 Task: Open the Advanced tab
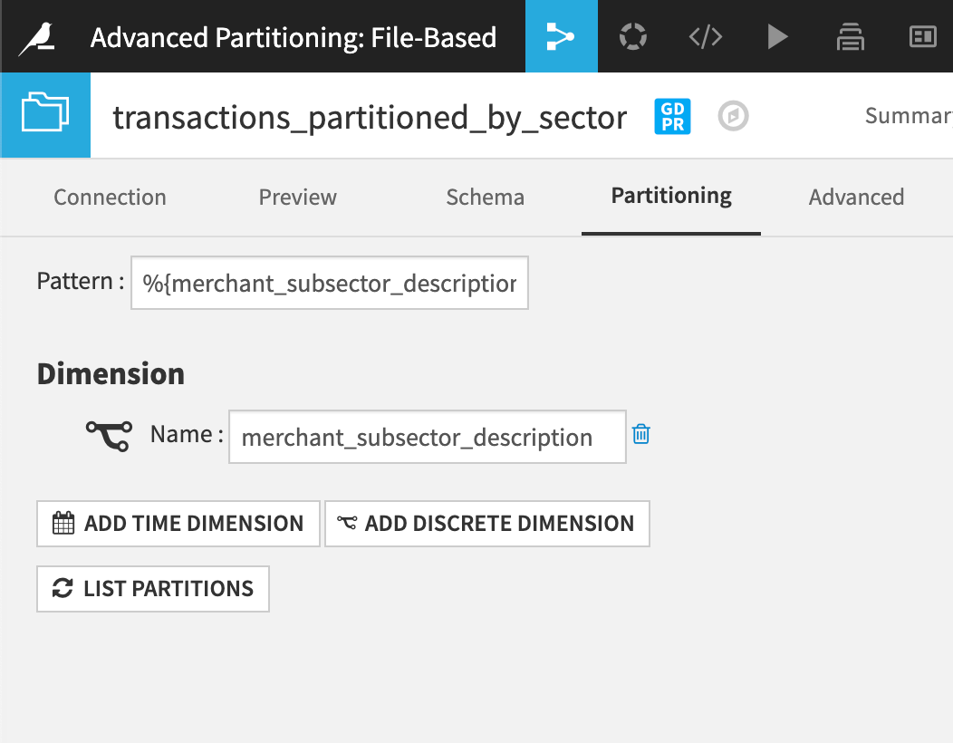tap(856, 197)
